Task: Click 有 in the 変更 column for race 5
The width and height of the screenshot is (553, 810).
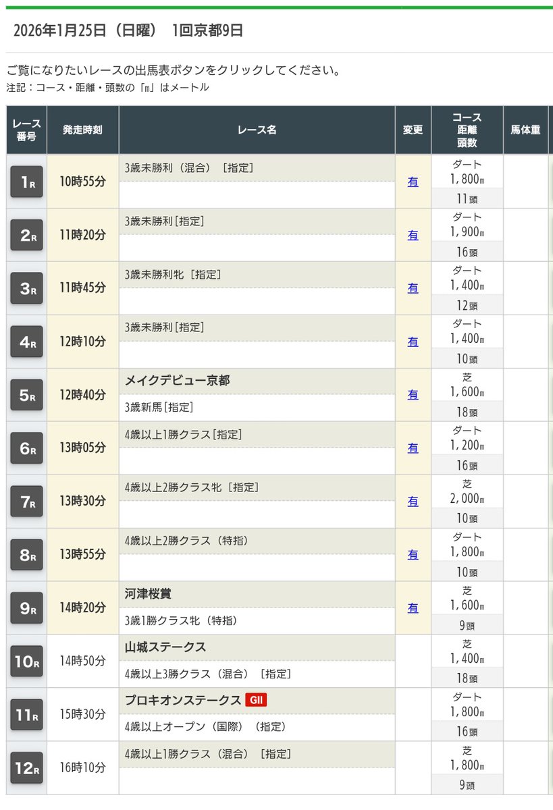Action: [x=412, y=395]
